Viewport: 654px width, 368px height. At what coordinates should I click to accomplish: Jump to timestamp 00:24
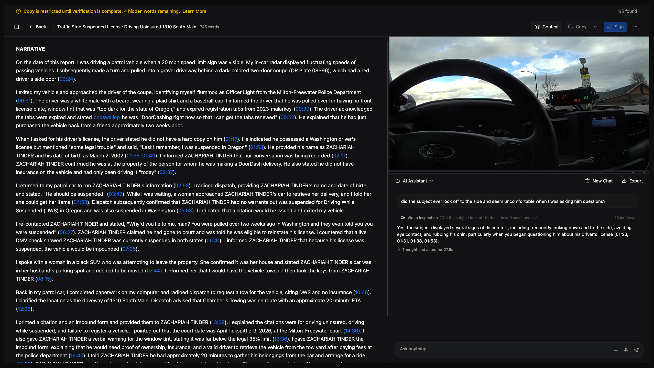(x=66, y=79)
